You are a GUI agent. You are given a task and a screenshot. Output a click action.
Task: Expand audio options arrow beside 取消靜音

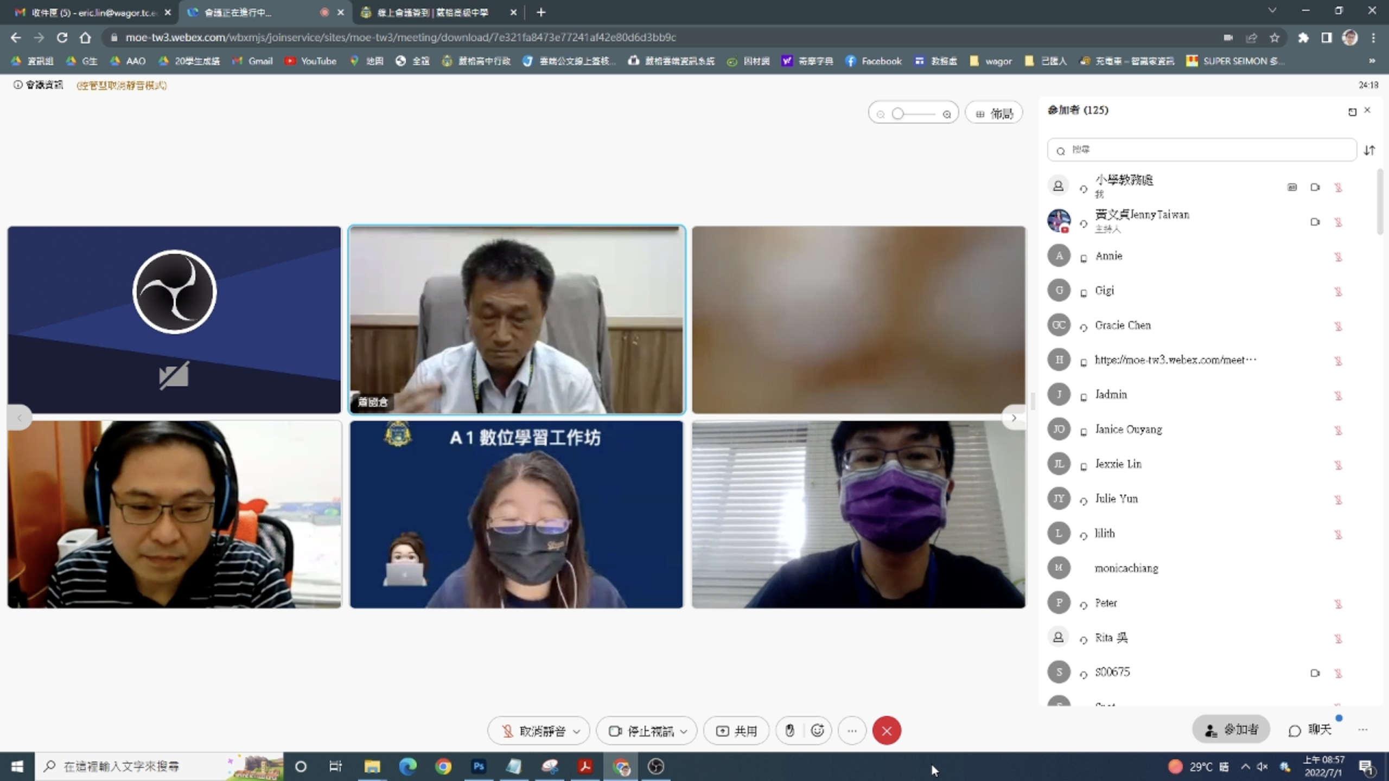(577, 731)
